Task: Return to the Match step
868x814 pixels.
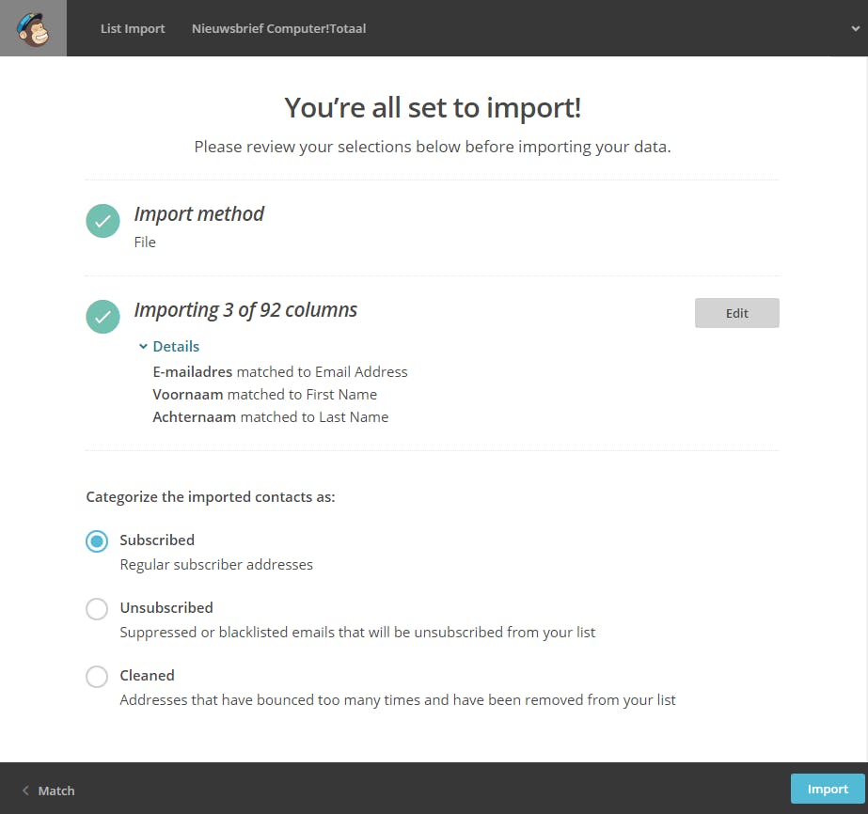Action: point(55,791)
